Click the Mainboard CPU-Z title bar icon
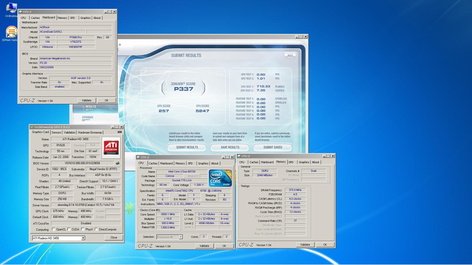This screenshot has width=472, height=265. pyautogui.click(x=20, y=12)
